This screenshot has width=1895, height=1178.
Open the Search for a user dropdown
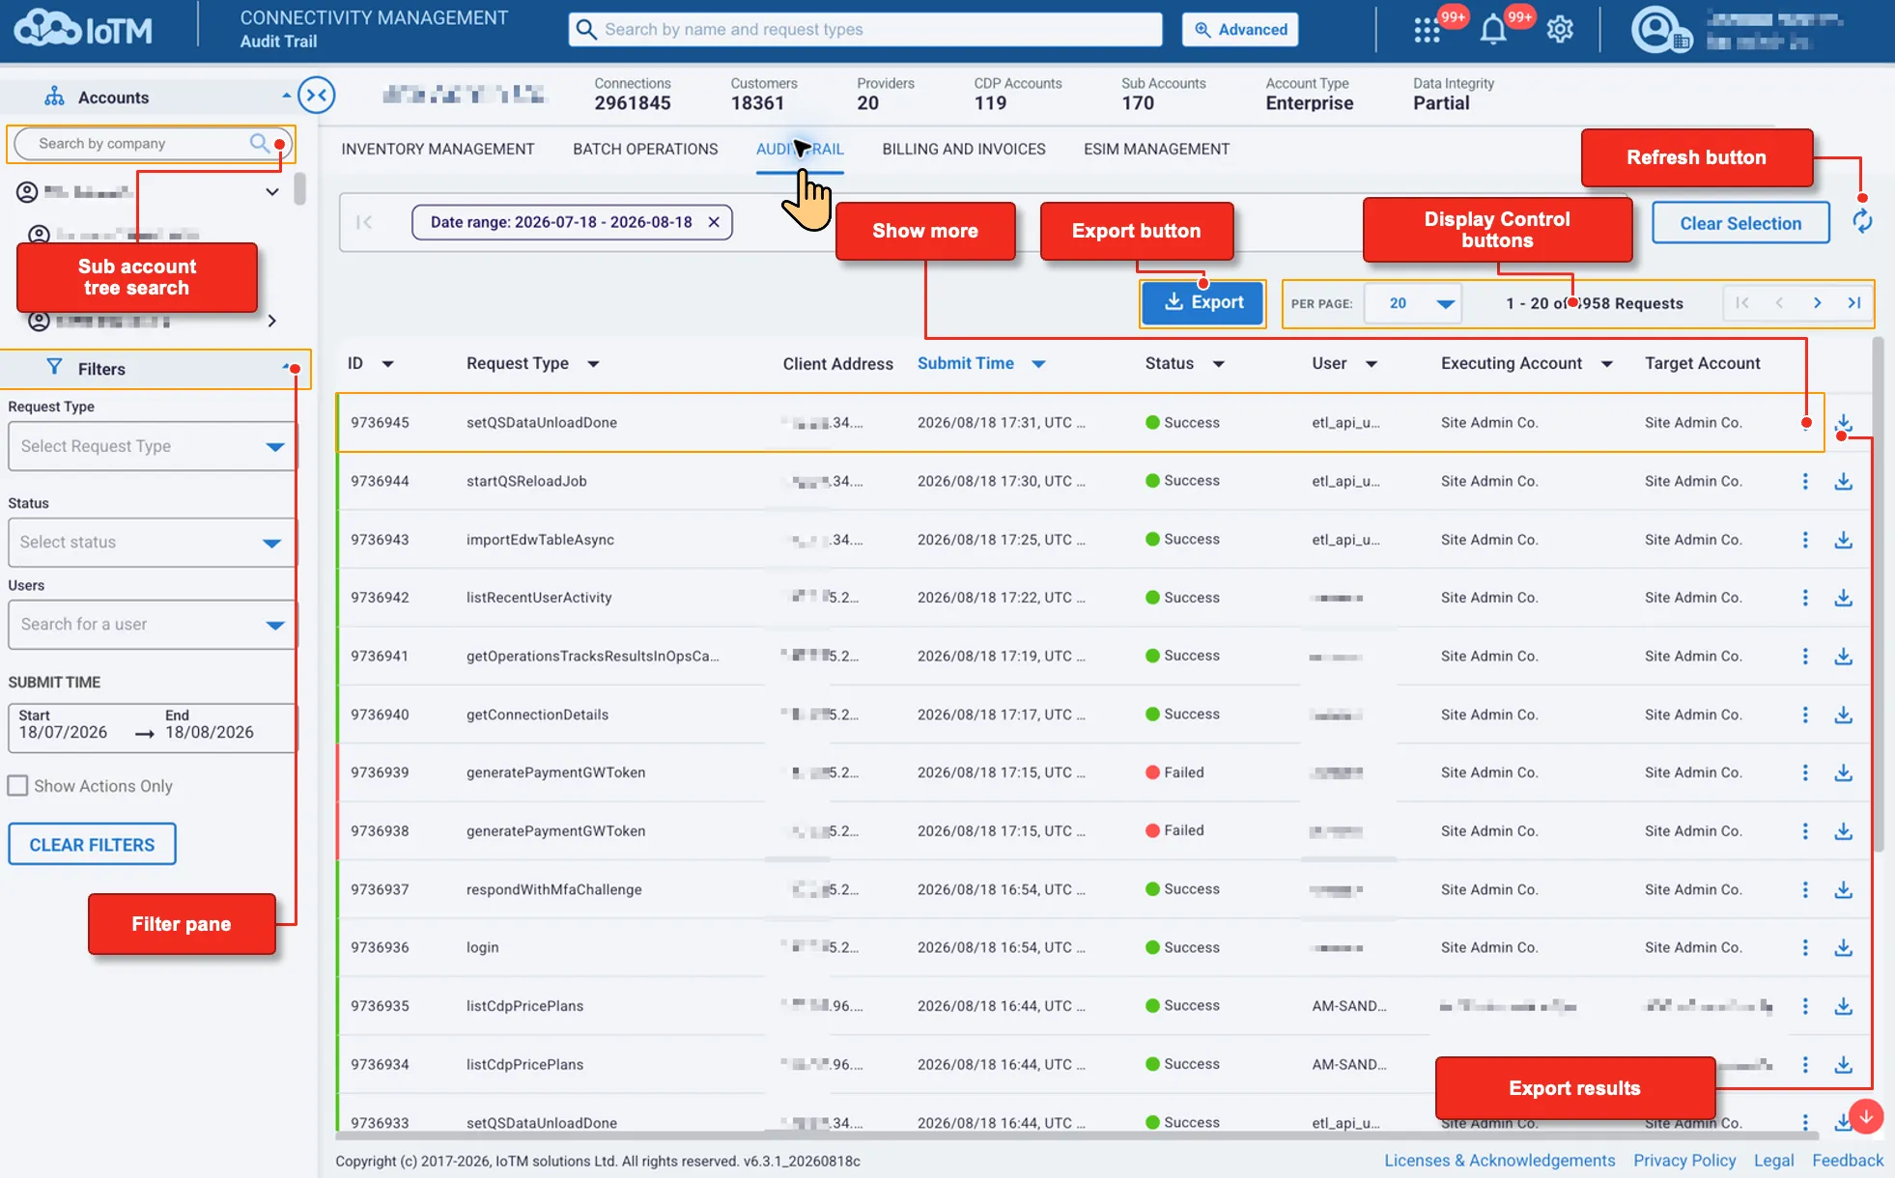152,625
